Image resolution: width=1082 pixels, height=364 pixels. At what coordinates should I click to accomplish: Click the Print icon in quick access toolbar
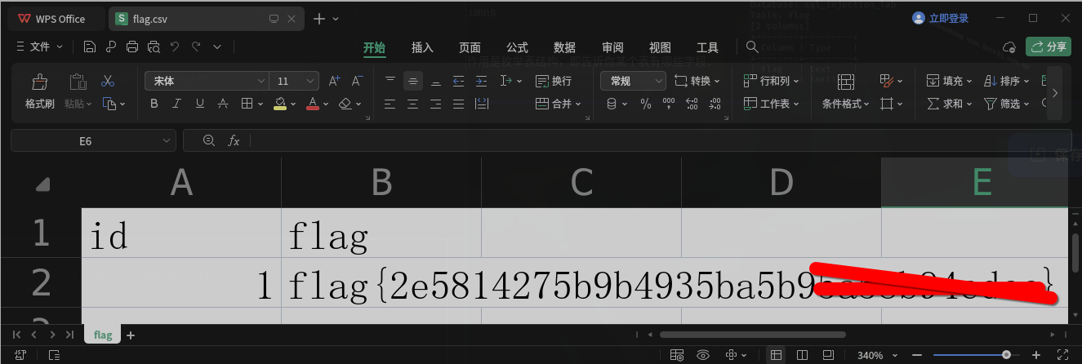pos(131,47)
